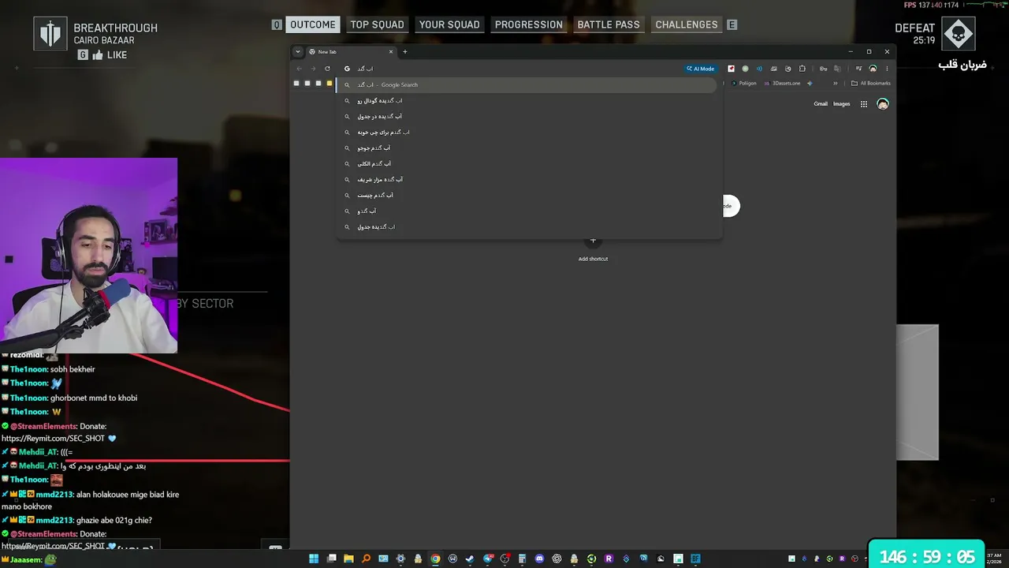Image resolution: width=1009 pixels, height=568 pixels.
Task: Open the orange magnifier search app
Action: [366, 559]
